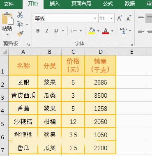The width and height of the screenshot is (152, 156).
Task: Select cell with value 3.5
Action: pyautogui.click(x=73, y=134)
